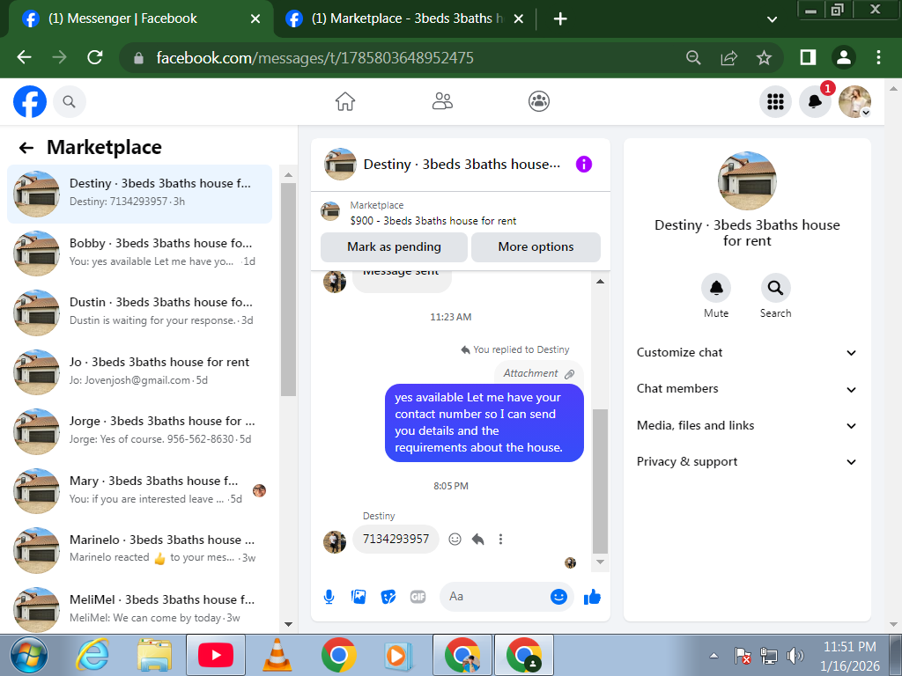Open conversation with Dustin

pyautogui.click(x=139, y=312)
